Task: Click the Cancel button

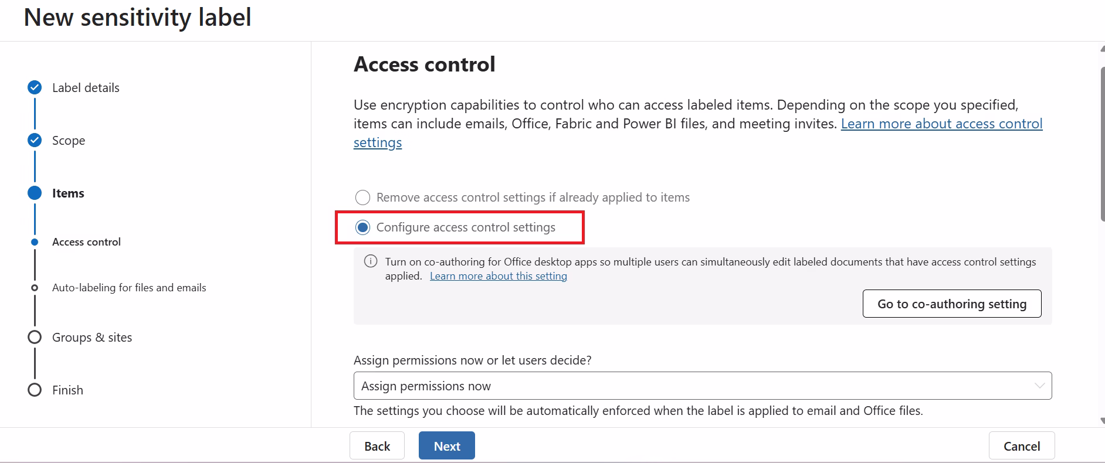Action: pyautogui.click(x=1022, y=446)
